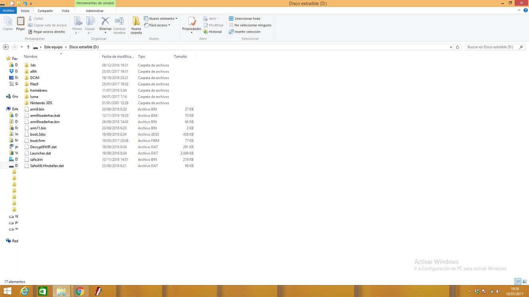
Task: Expand the address bar history dropdown
Action: [x=450, y=47]
